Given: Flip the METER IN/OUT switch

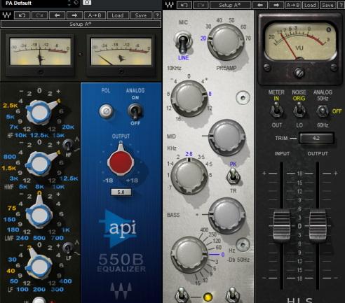Looking at the screenshot, I should 276,111.
